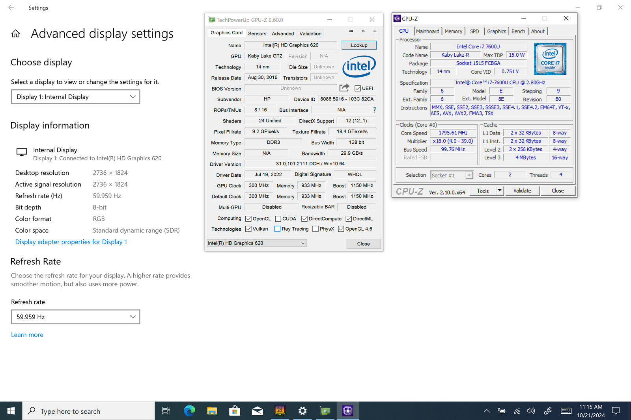This screenshot has height=420, width=631.
Task: Click the Intel vendor logo in GPU-Z
Action: (x=359, y=66)
